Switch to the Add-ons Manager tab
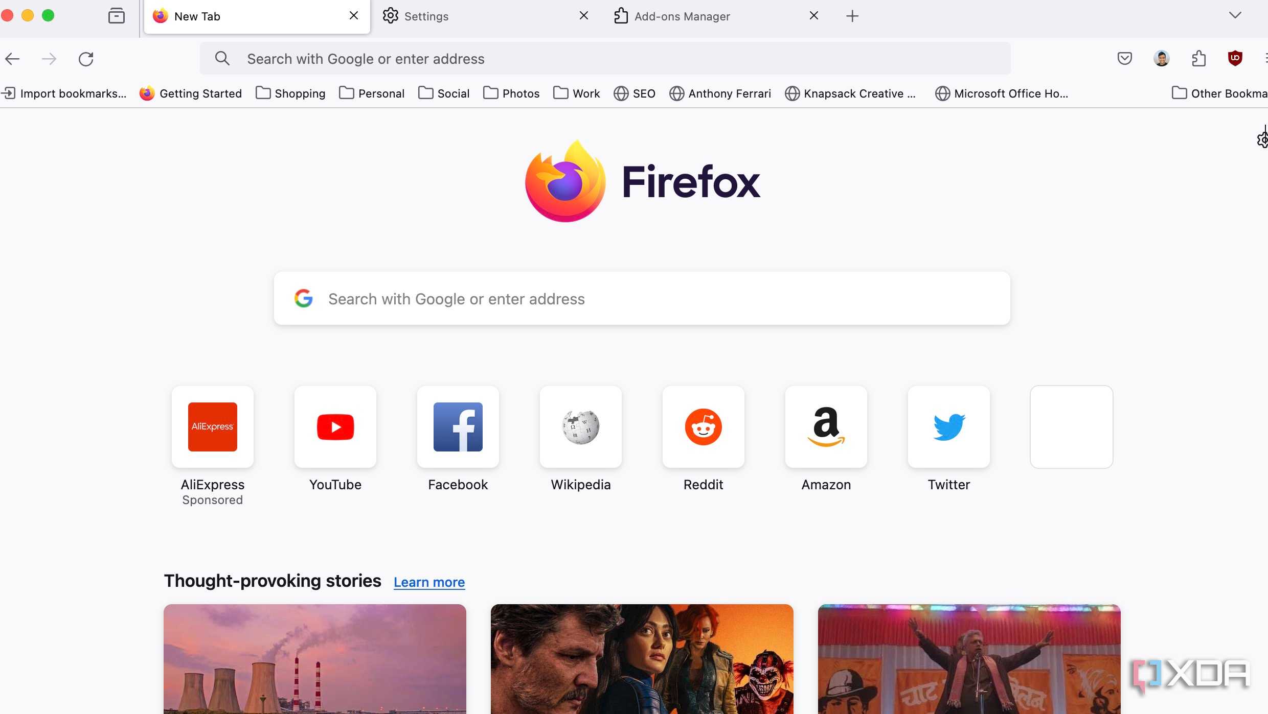 click(x=716, y=16)
